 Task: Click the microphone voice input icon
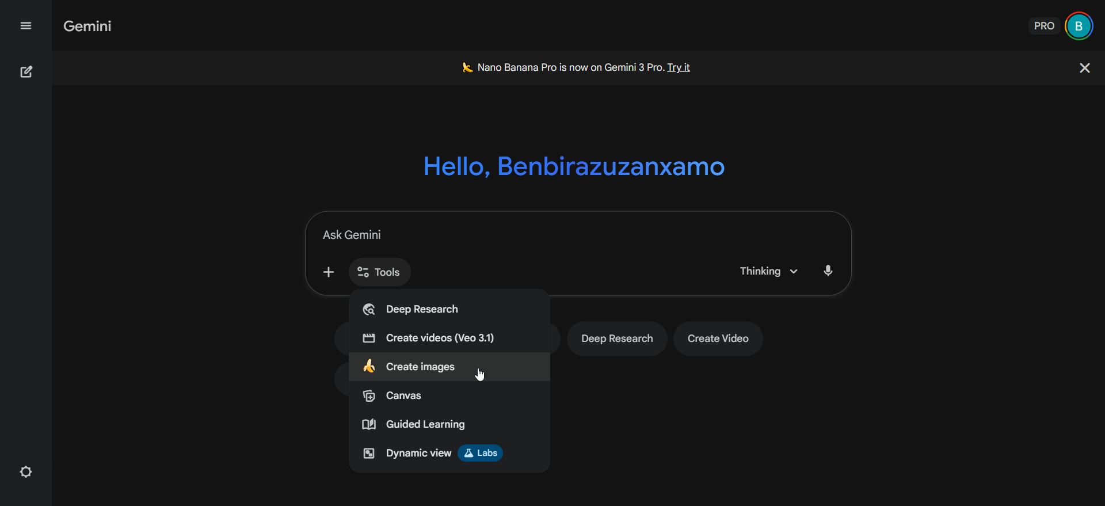828,271
